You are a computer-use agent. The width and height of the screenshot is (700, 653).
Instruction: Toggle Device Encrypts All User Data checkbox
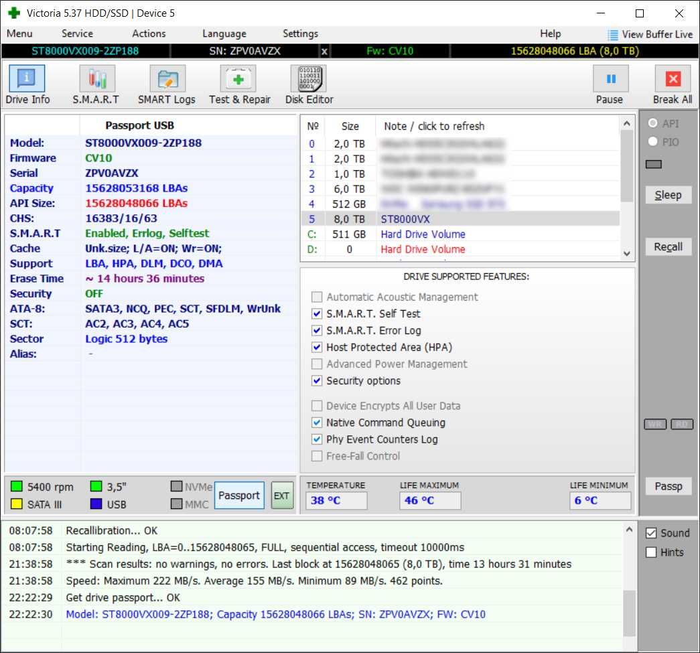coord(317,406)
